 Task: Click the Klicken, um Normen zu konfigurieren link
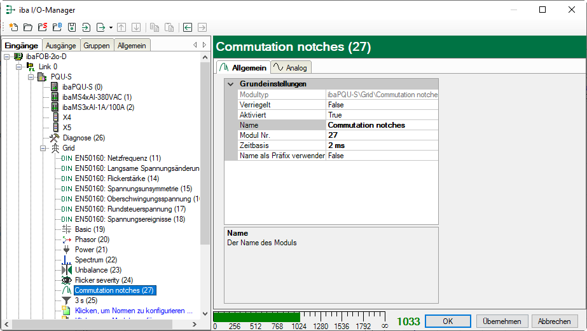pos(134,311)
